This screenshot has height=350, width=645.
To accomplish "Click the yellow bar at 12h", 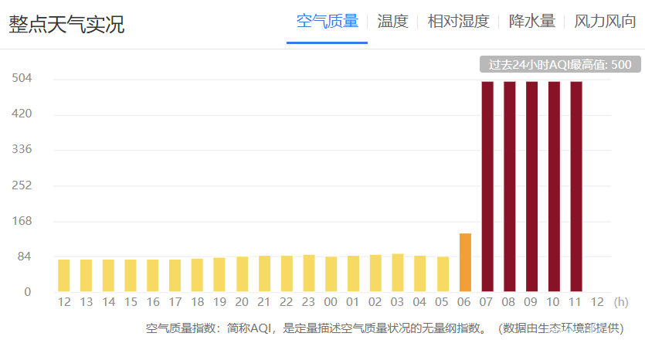I will click(x=64, y=276).
